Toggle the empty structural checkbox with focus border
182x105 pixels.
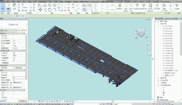click(14, 78)
